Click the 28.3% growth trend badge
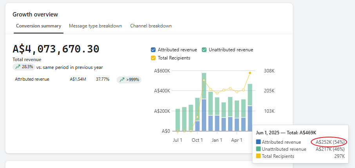Viewport: 355px width, 168px height. [24, 67]
